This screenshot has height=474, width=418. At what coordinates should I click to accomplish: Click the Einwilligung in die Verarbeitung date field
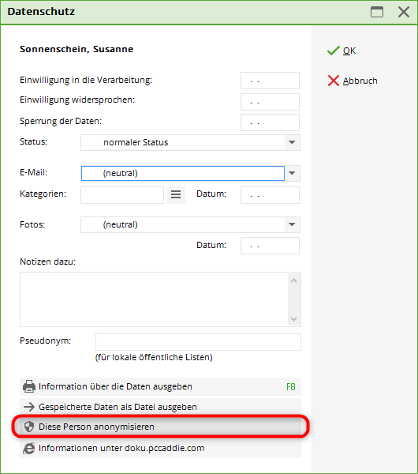coord(270,81)
